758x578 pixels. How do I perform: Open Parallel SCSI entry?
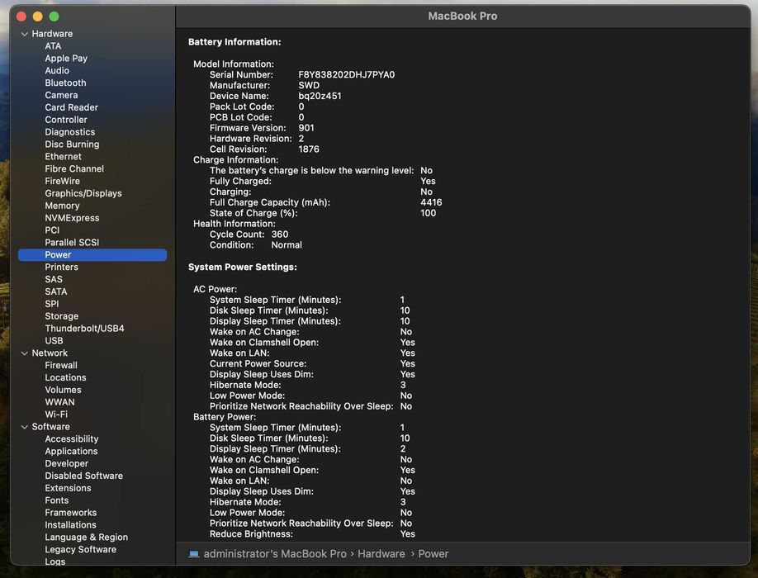click(72, 242)
